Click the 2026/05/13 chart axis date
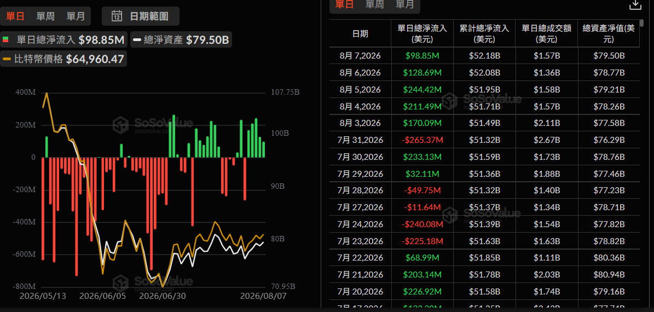Screen dimensions: 654x312 click(42, 296)
